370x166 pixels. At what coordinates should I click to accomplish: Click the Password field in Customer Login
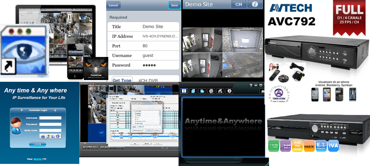(51, 124)
